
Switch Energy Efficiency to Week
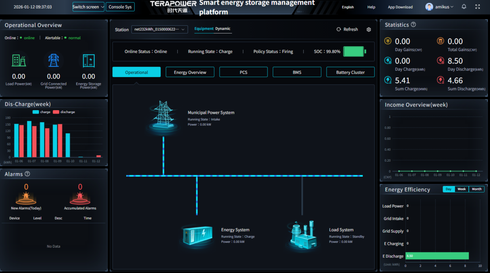461,189
